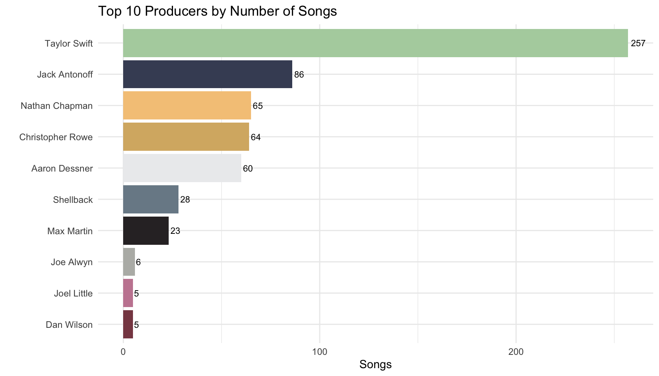Click the tan Christopher Rowe bar
659x376 pixels.
click(x=186, y=137)
